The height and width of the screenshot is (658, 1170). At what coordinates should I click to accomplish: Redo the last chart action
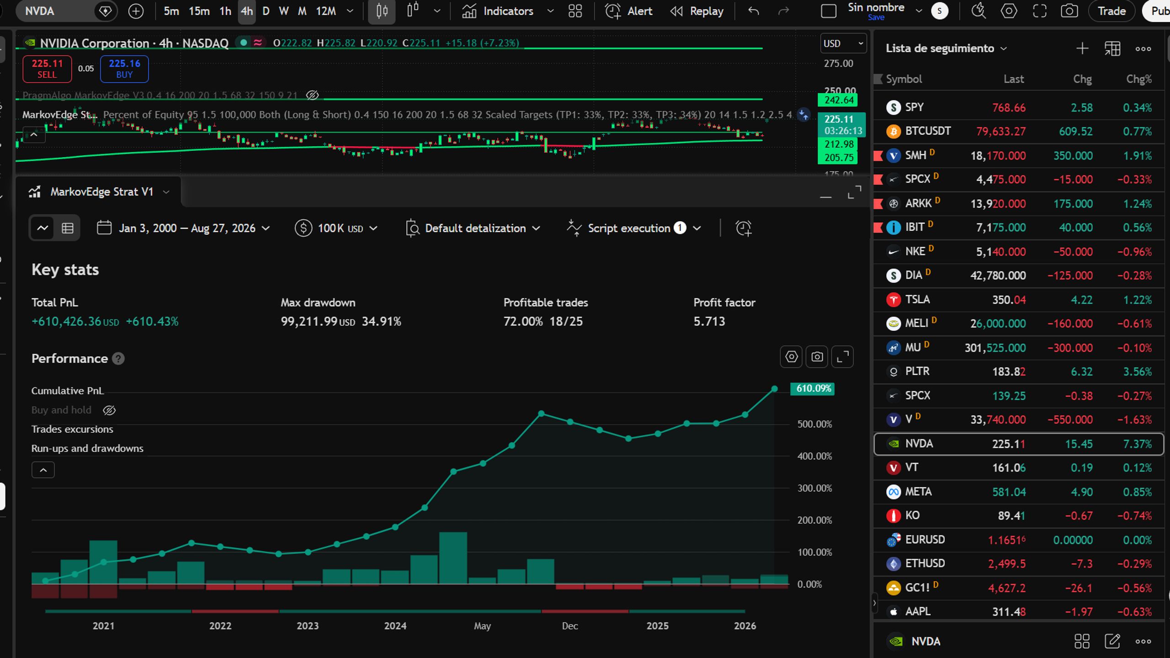click(783, 11)
